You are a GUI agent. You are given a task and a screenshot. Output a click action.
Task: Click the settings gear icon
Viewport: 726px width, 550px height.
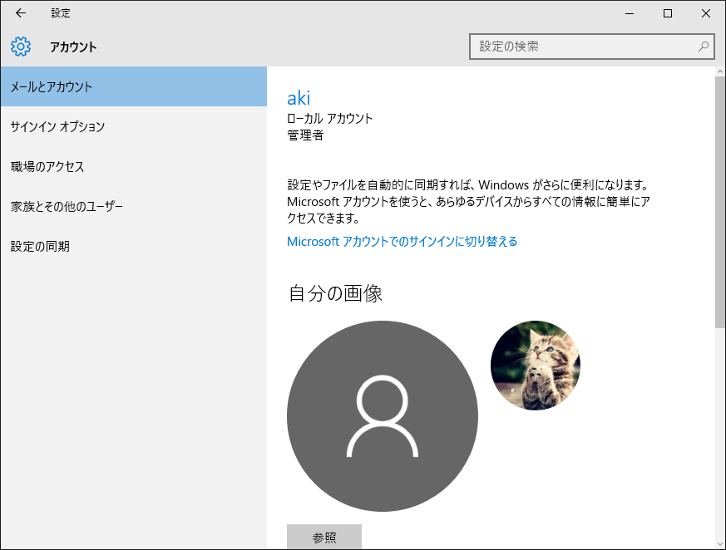21,47
